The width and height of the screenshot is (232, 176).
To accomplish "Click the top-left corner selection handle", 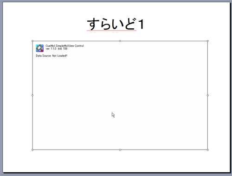I will tap(32, 41).
